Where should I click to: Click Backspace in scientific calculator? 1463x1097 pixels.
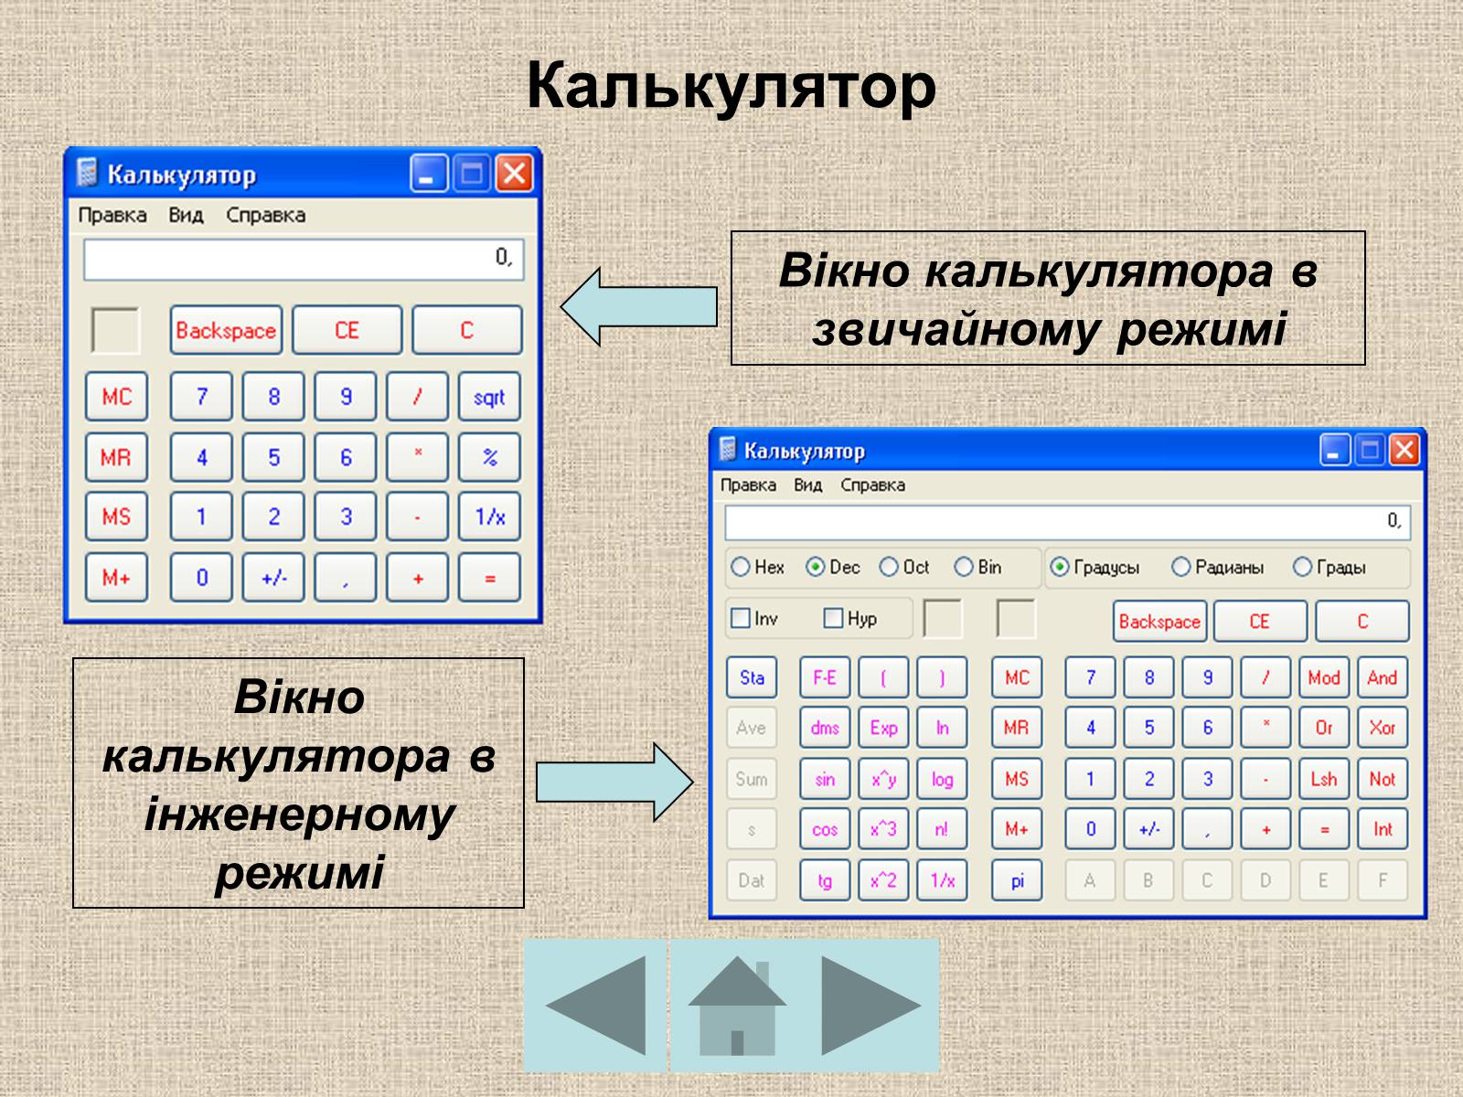click(x=1159, y=622)
